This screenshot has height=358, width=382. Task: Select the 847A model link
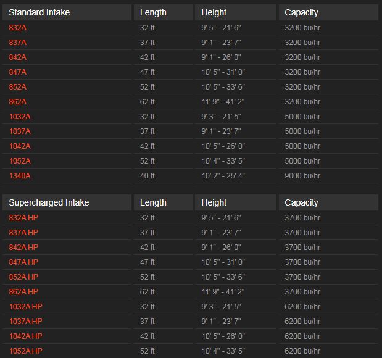[x=18, y=72]
